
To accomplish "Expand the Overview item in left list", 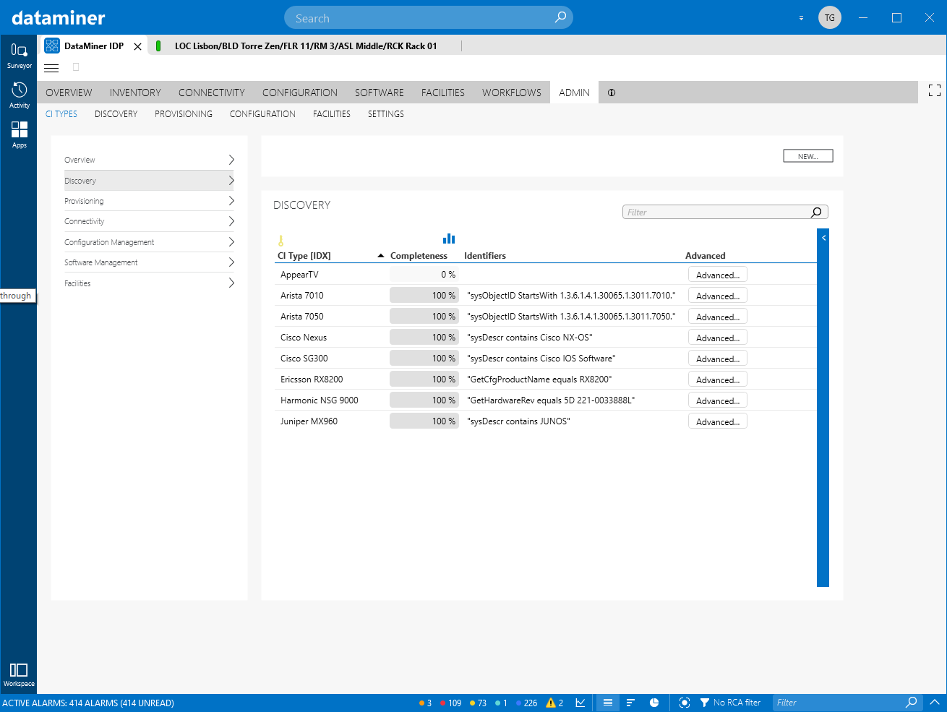I will (149, 160).
